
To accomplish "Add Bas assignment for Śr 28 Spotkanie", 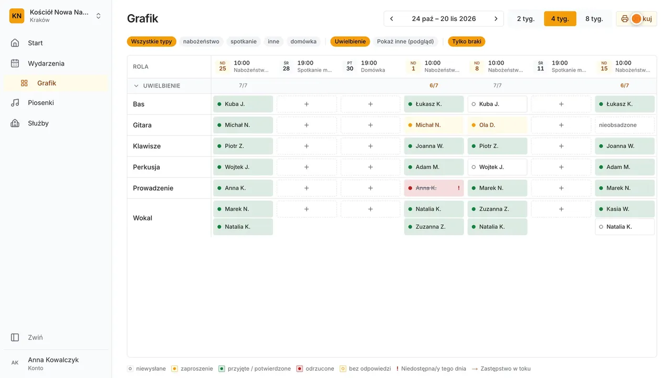I will point(307,104).
